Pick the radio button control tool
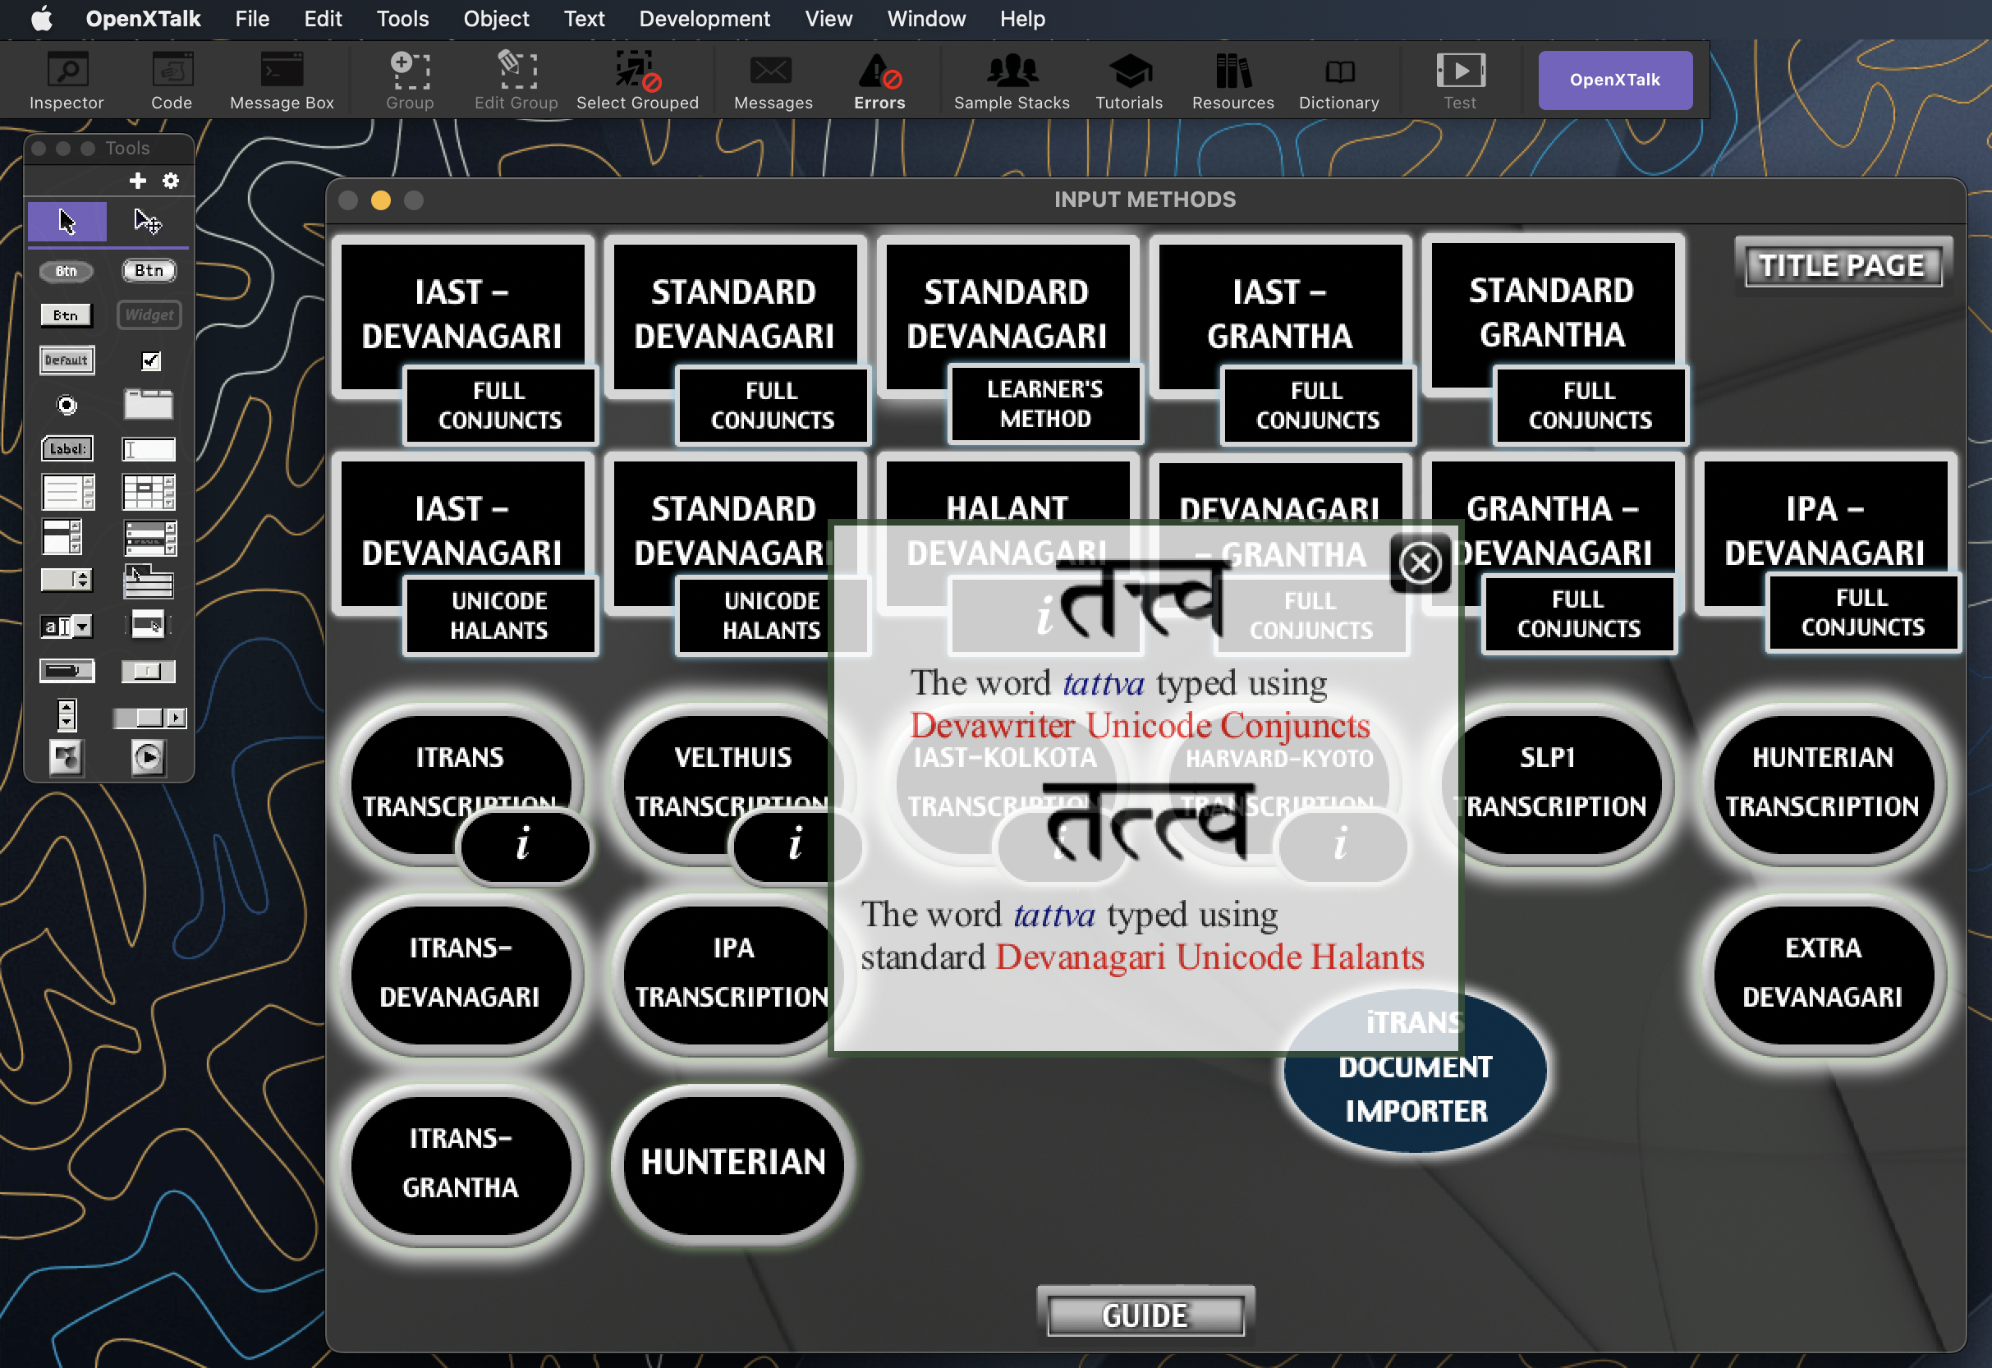Viewport: 1992px width, 1368px height. pyautogui.click(x=67, y=405)
